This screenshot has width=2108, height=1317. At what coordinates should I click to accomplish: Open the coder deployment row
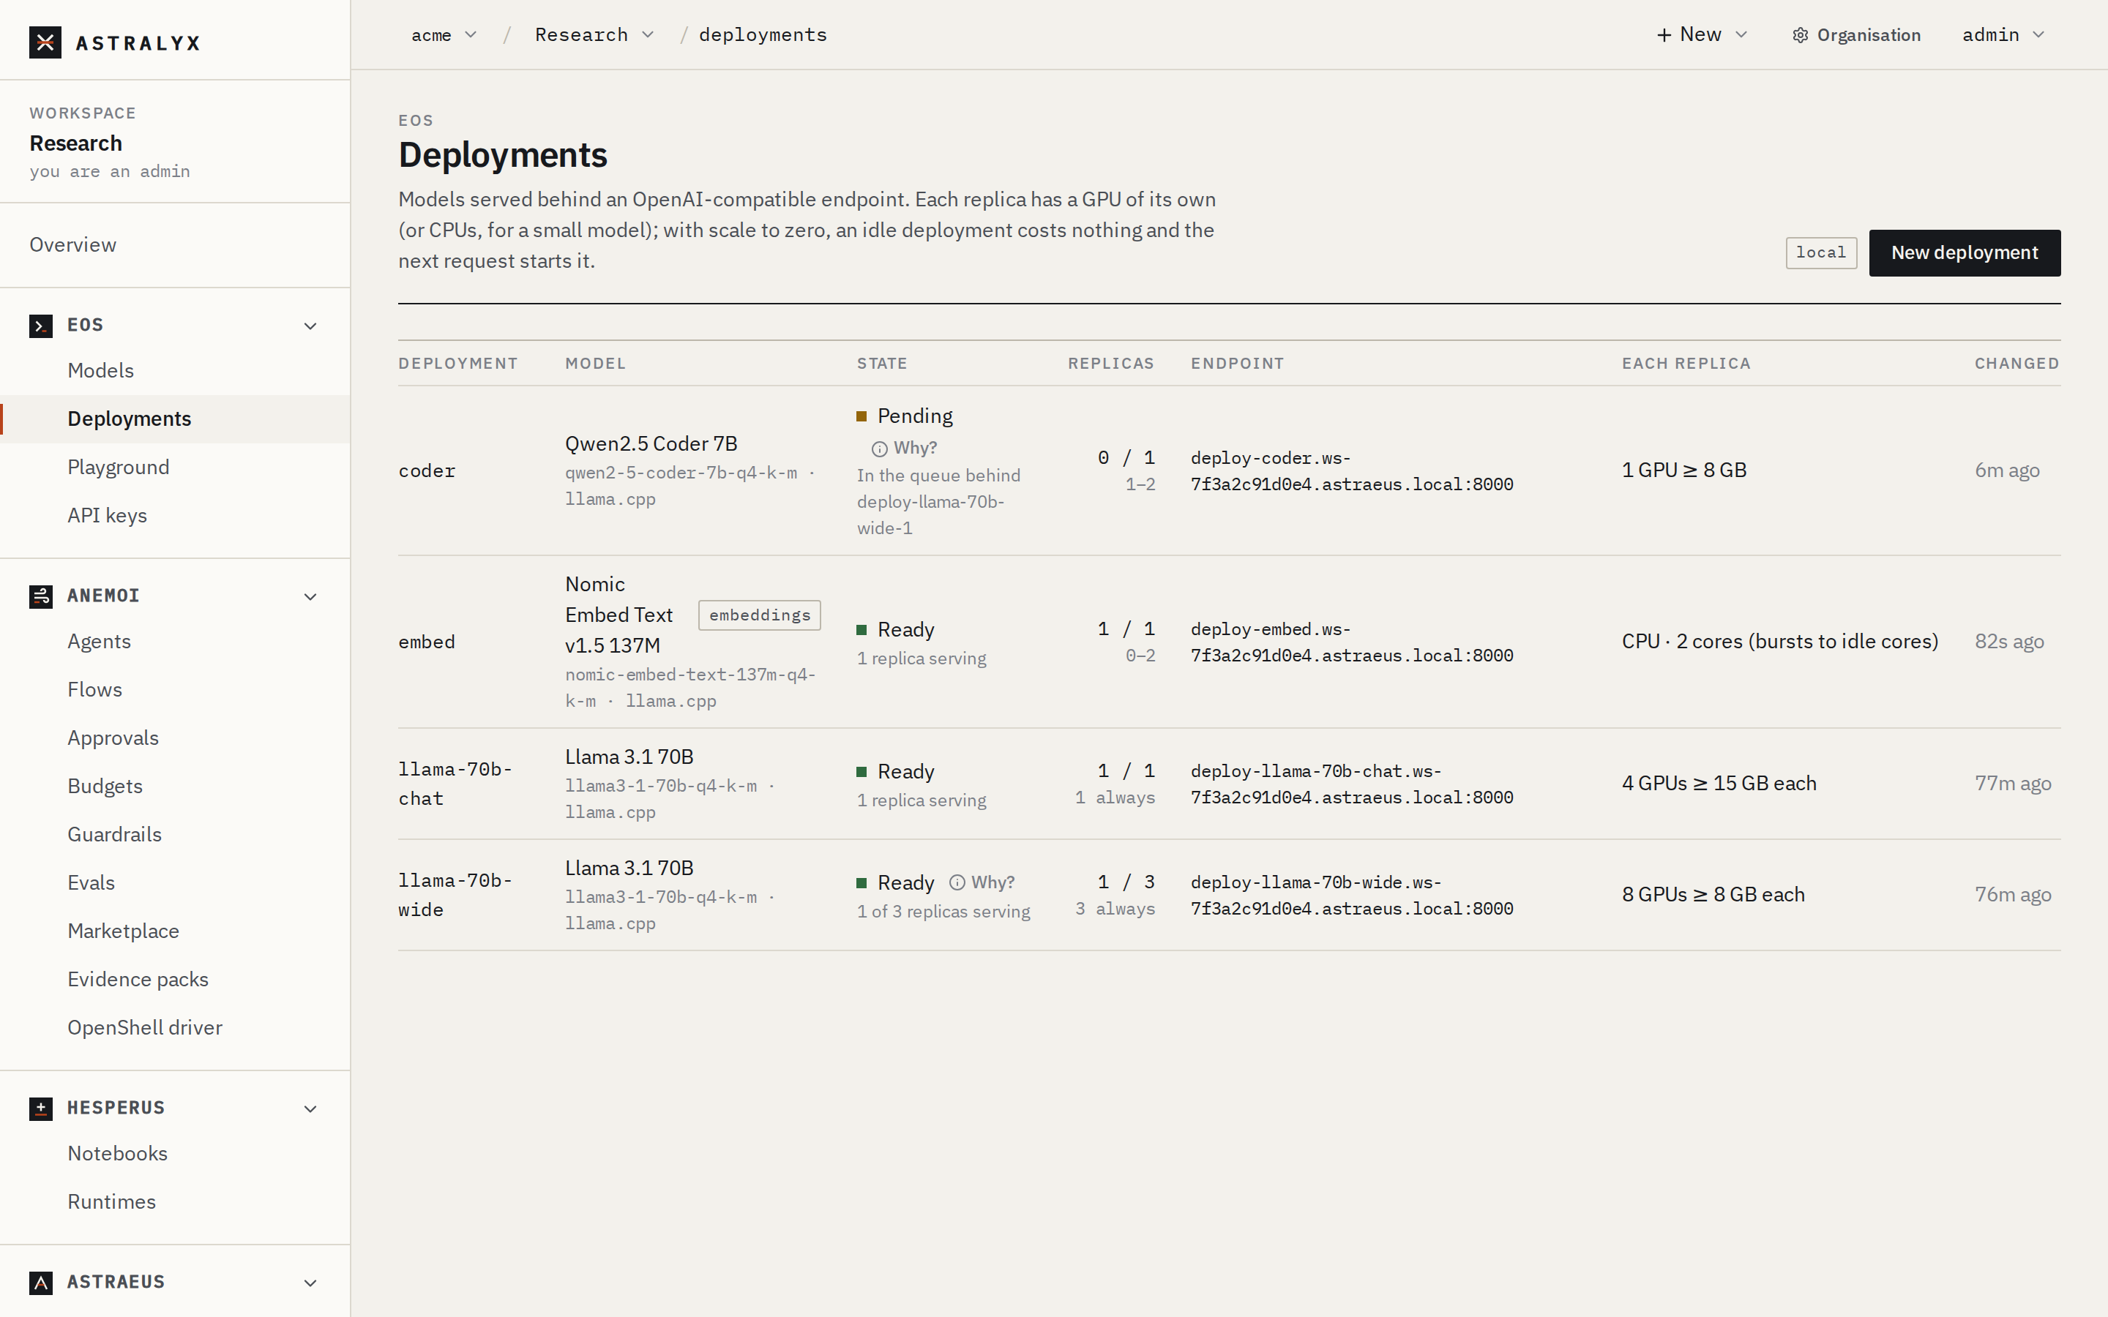tap(1229, 470)
